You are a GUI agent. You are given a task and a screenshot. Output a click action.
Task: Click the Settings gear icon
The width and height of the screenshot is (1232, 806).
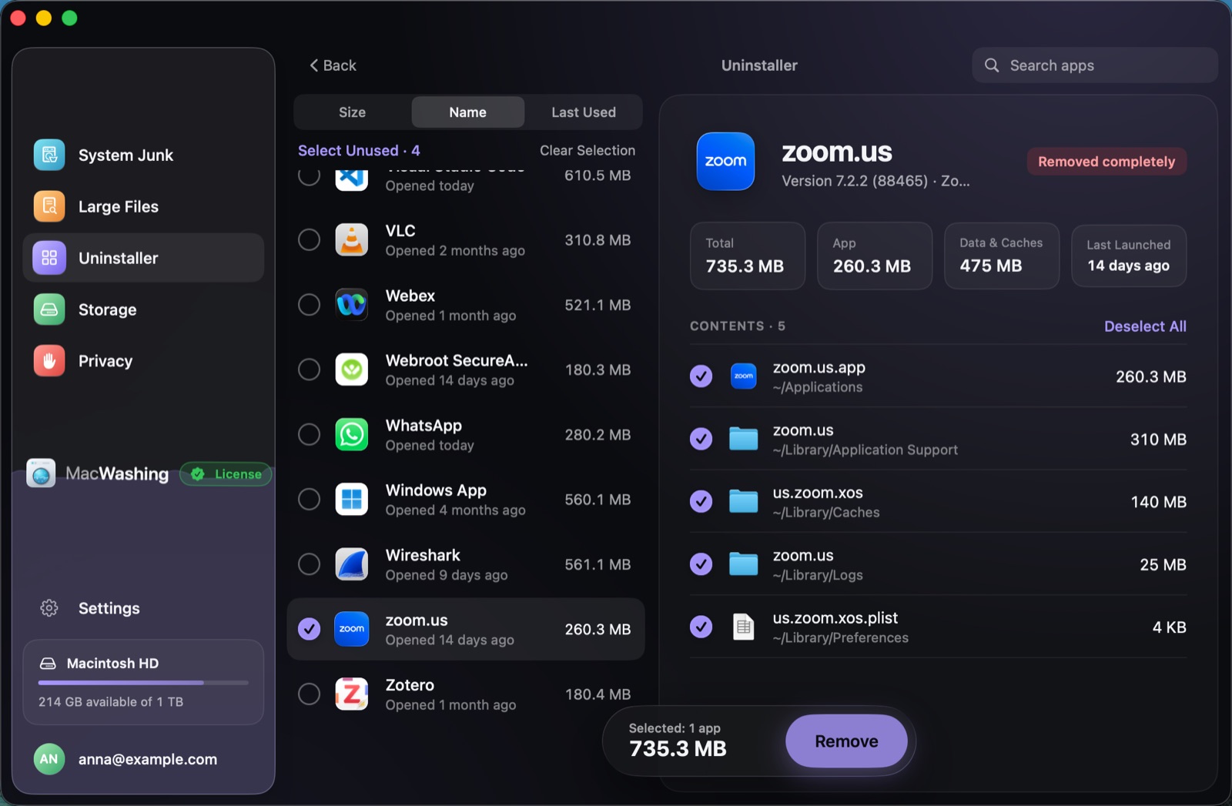(49, 608)
